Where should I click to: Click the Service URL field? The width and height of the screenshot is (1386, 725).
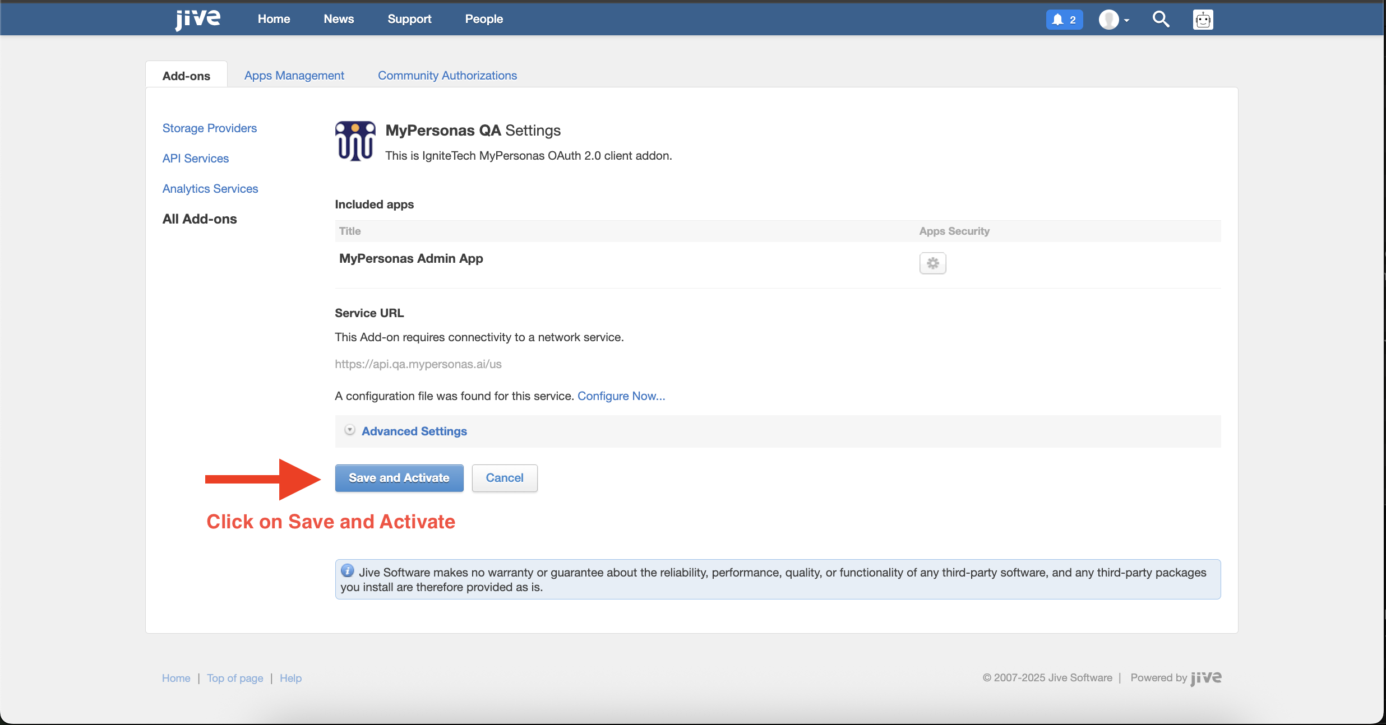(418, 364)
